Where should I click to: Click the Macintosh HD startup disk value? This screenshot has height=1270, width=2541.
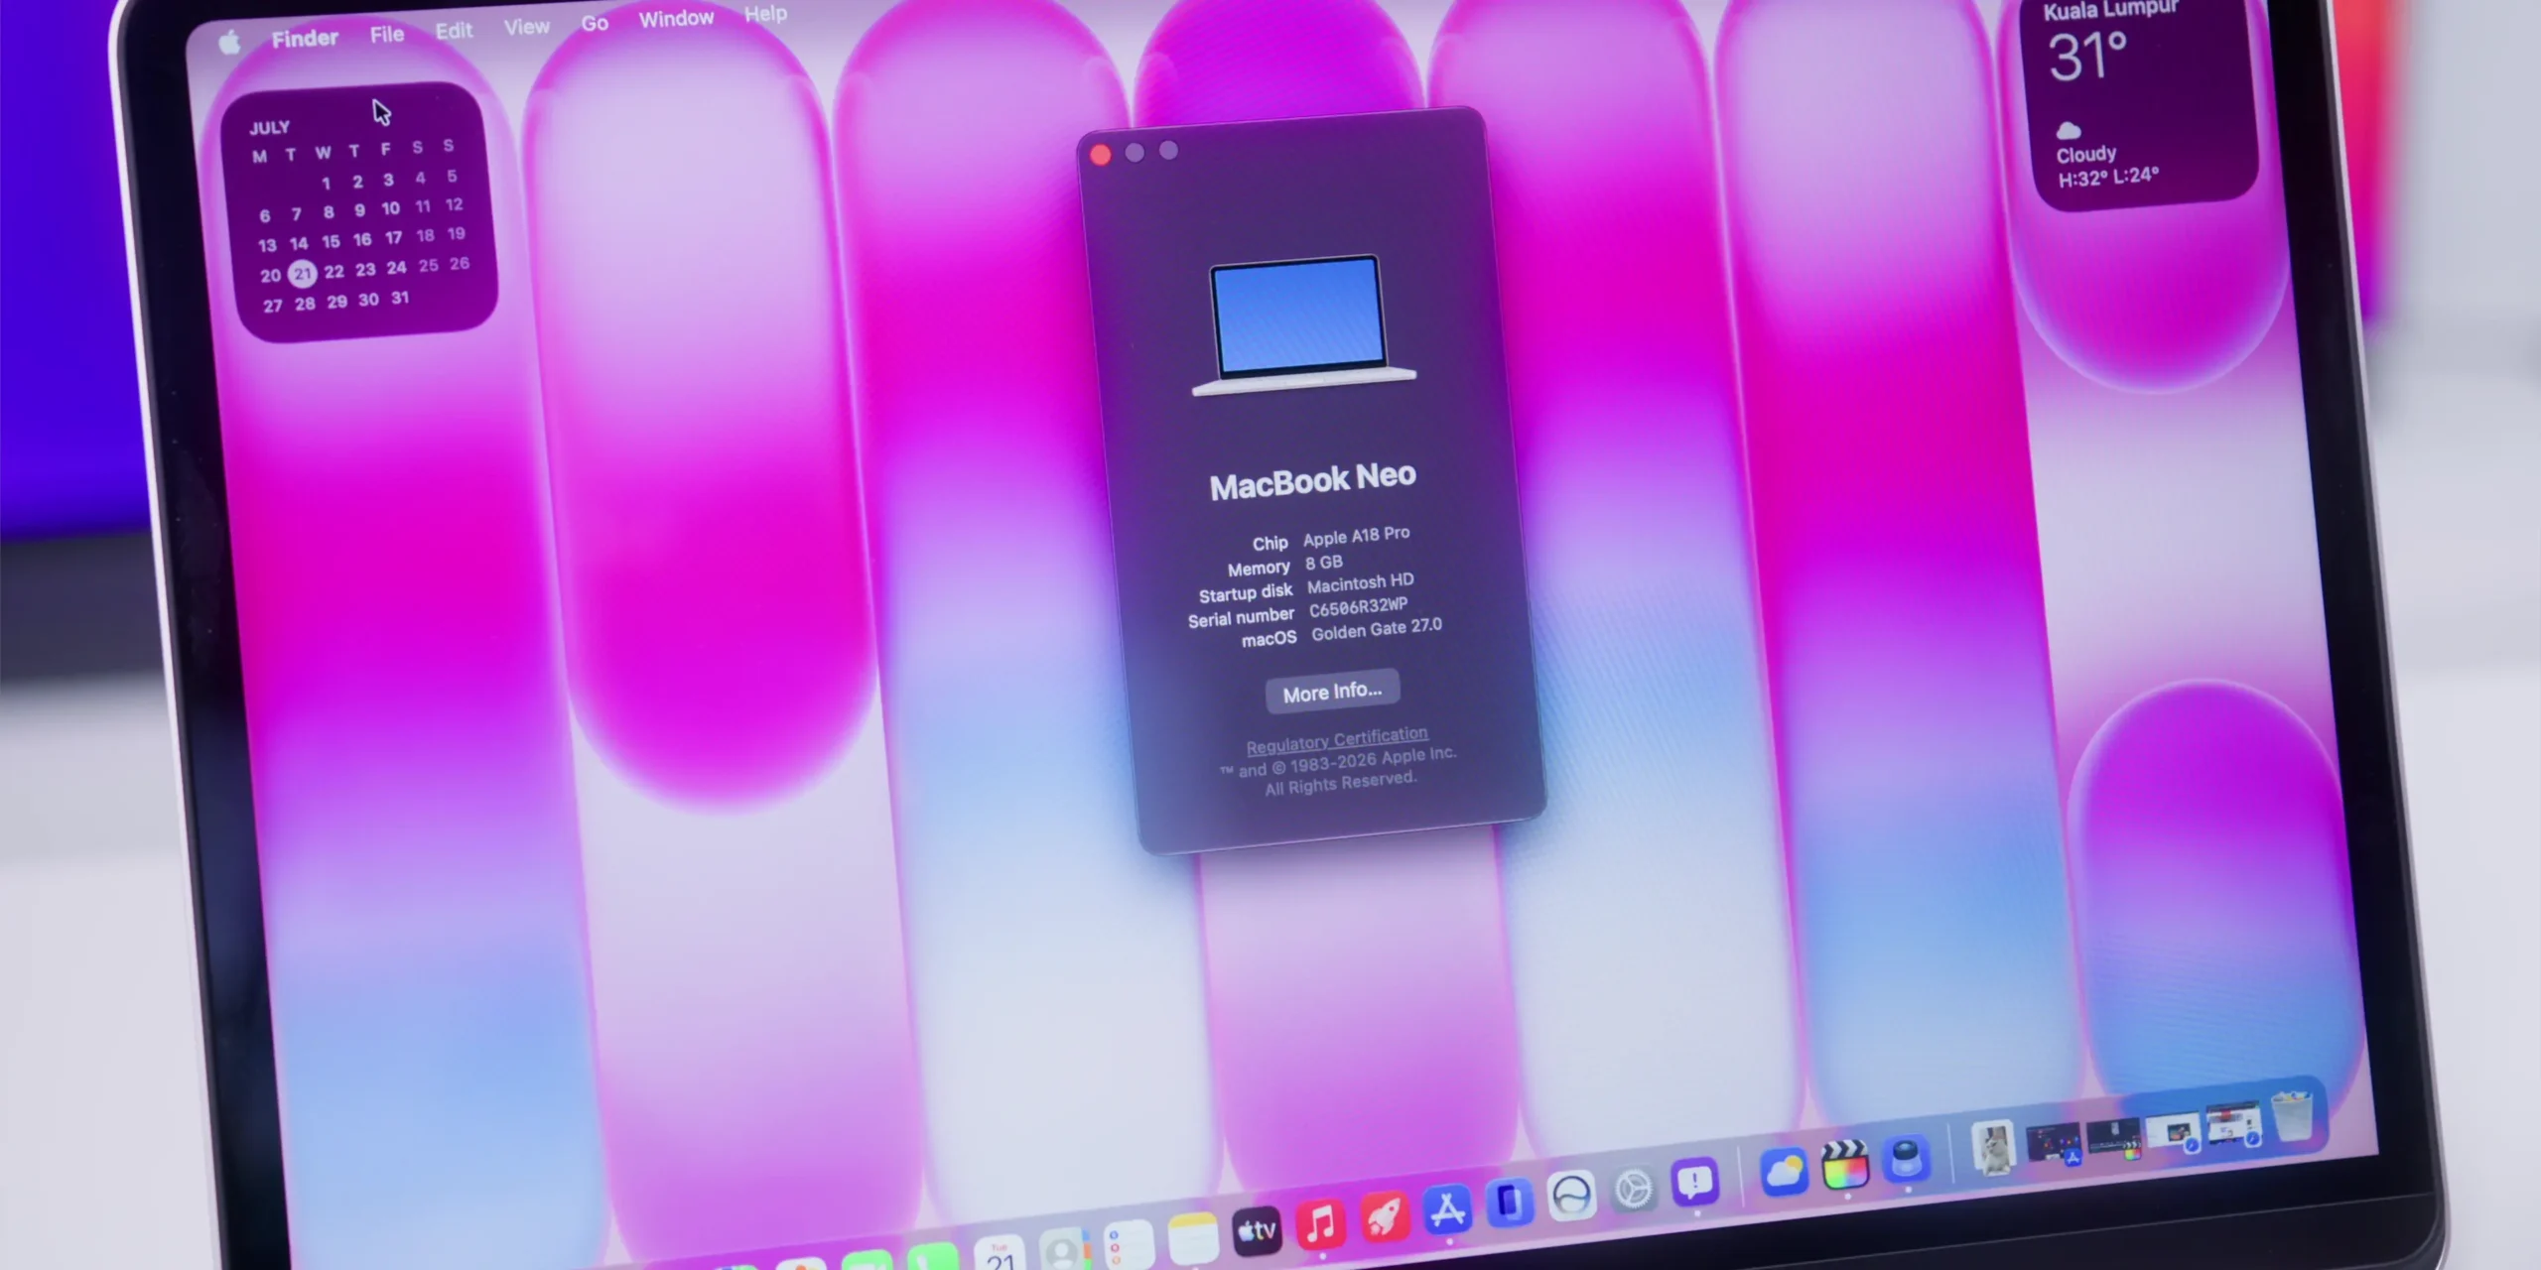click(1360, 582)
